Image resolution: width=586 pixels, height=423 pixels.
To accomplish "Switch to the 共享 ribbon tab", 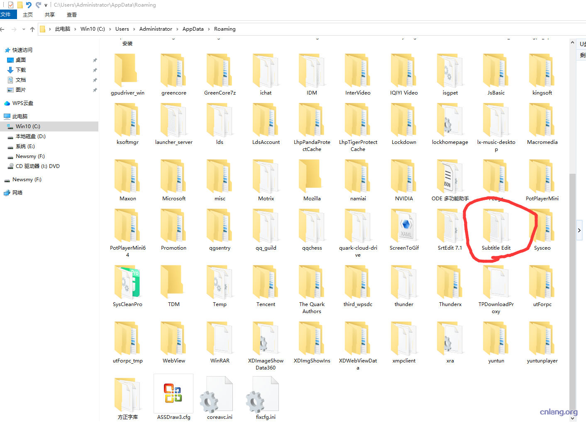I will [x=50, y=15].
